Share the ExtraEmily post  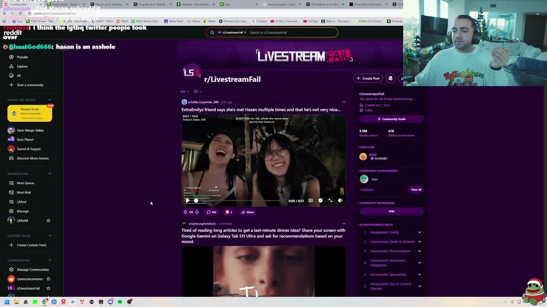[247, 212]
